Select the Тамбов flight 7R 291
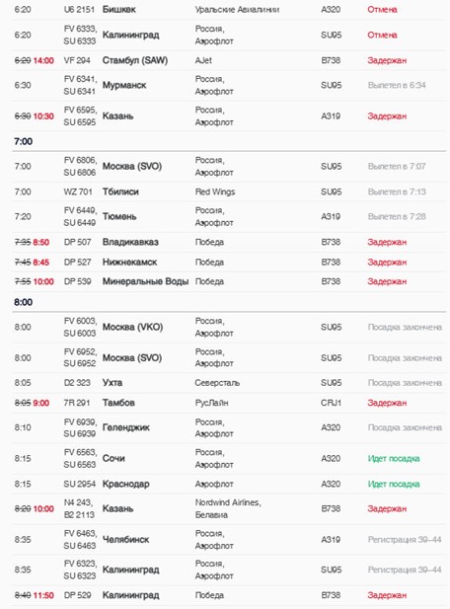Screen dimensions: 450x609 pyautogui.click(x=229, y=403)
